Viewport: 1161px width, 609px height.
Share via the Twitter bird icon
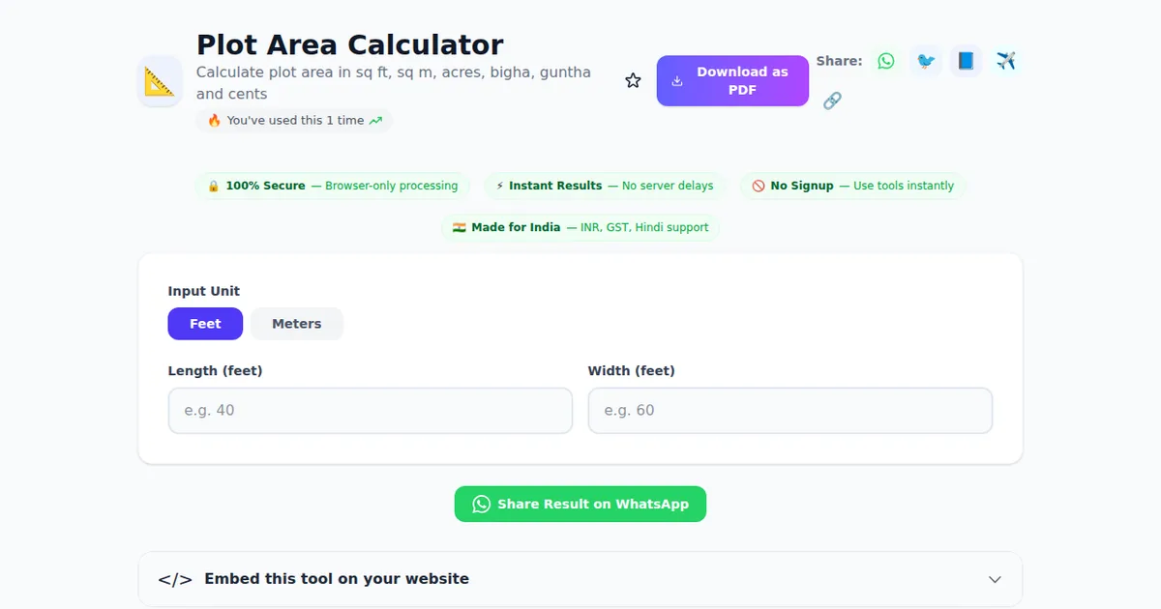tap(926, 61)
